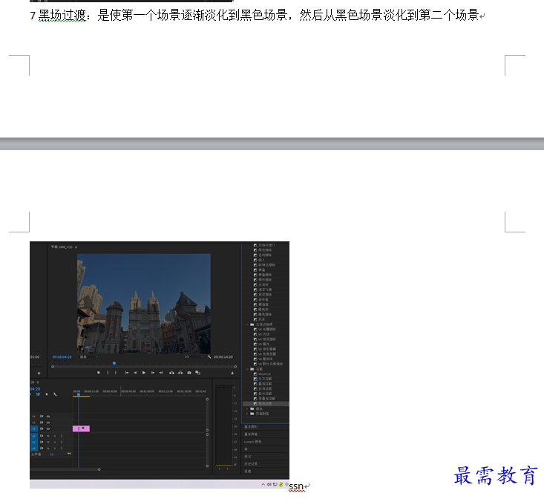The width and height of the screenshot is (544, 499).
Task: Click the timeline Add Marker icon
Action: (47, 394)
